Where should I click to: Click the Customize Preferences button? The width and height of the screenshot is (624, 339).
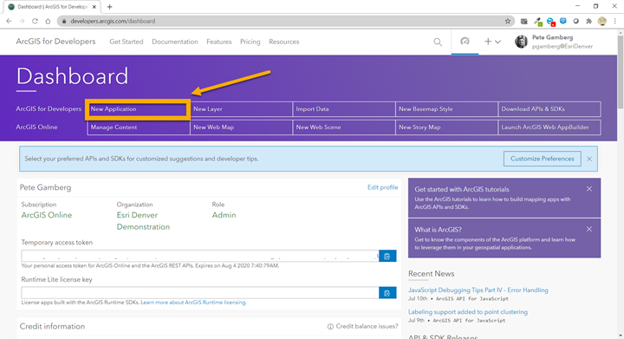(x=542, y=159)
